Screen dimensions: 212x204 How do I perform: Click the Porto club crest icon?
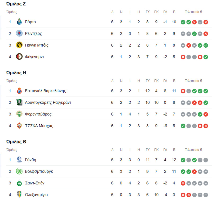[x=19, y=22]
